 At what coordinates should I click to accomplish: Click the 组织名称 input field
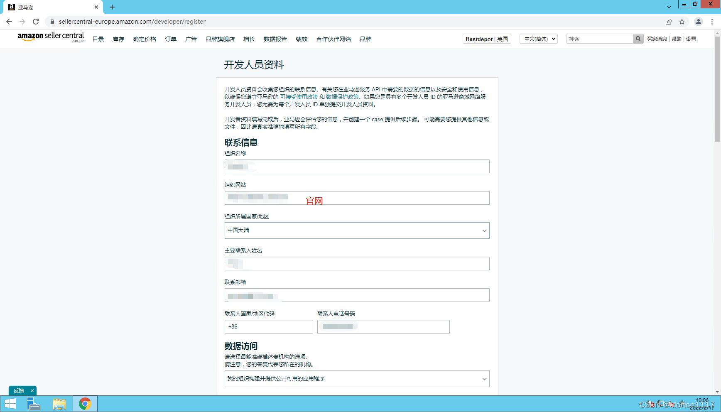(357, 167)
